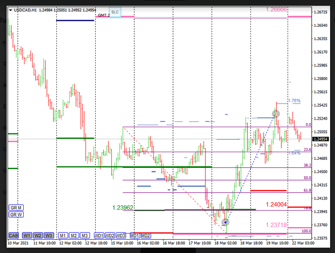
Task: Select the upper grey swing-high marker circle
Action: 276,114
